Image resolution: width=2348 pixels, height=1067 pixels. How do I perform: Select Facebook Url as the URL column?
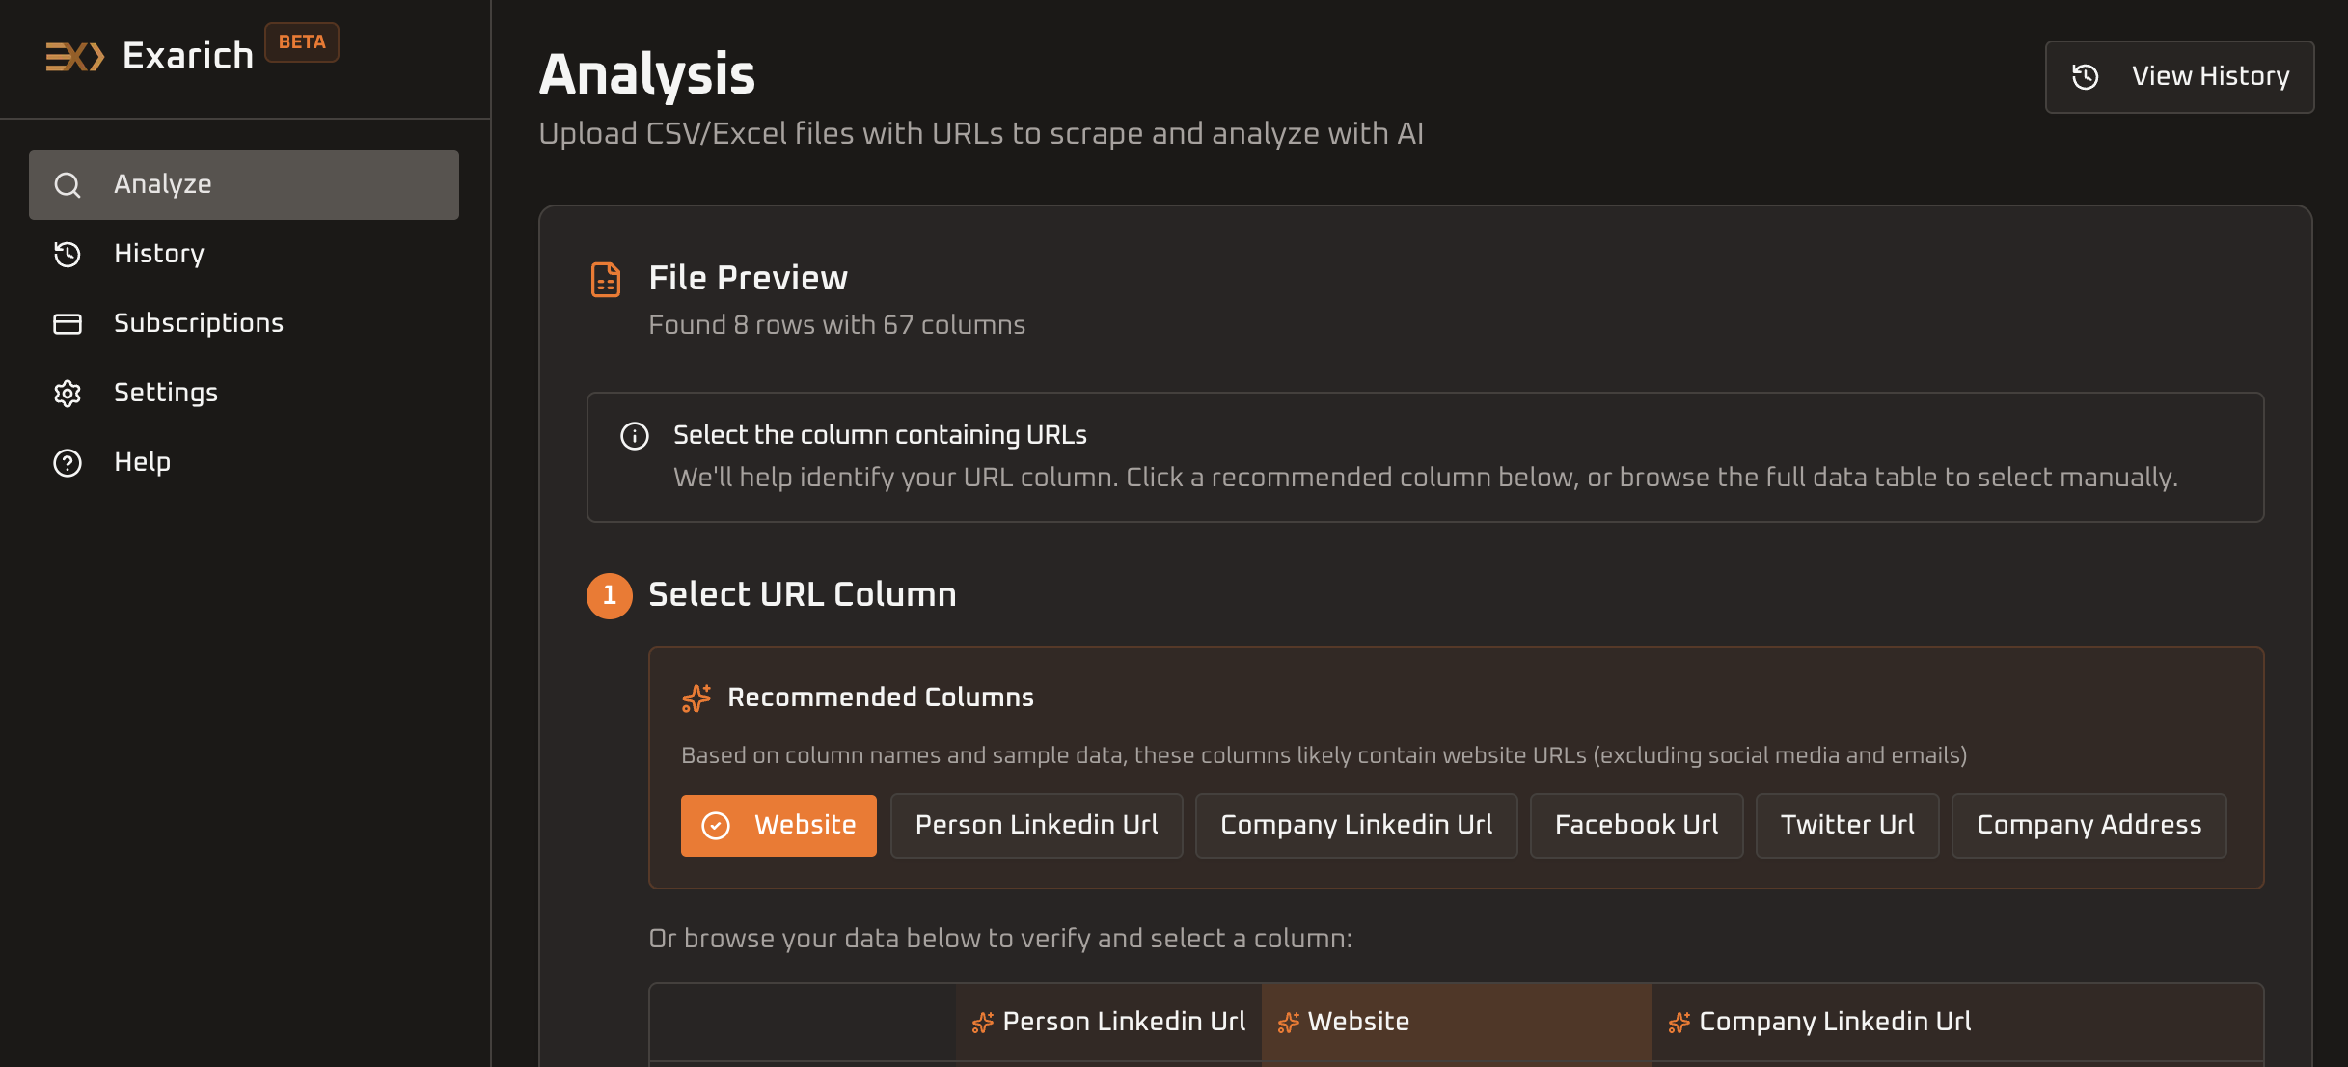pos(1635,825)
